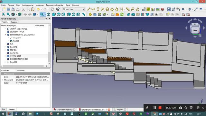Expand the Pad008 tree node
Screen dimensions: 206x116
[x=8, y=41]
